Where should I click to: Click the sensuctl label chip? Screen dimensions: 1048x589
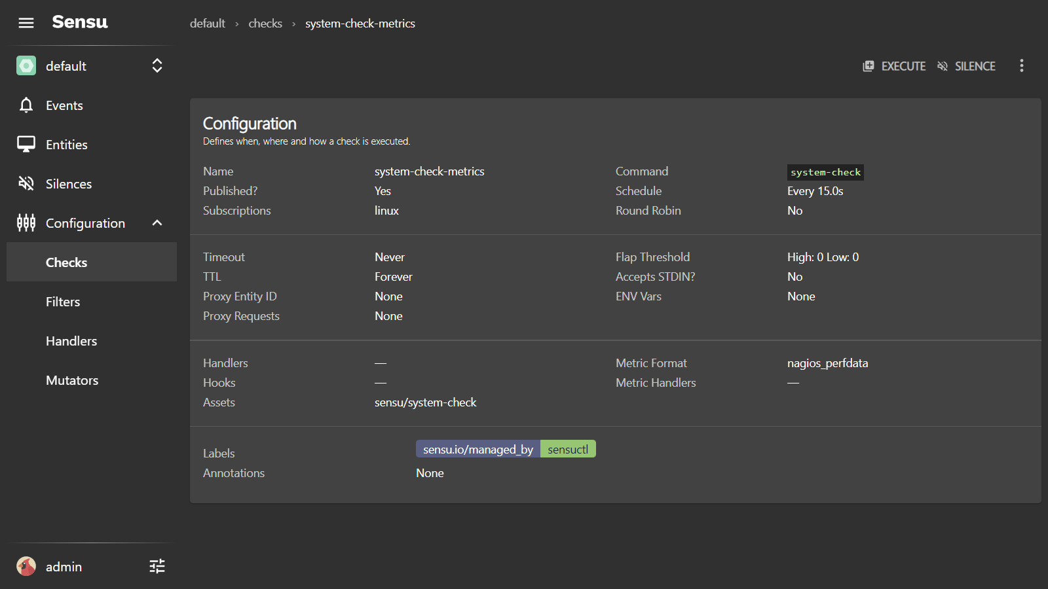[568, 449]
